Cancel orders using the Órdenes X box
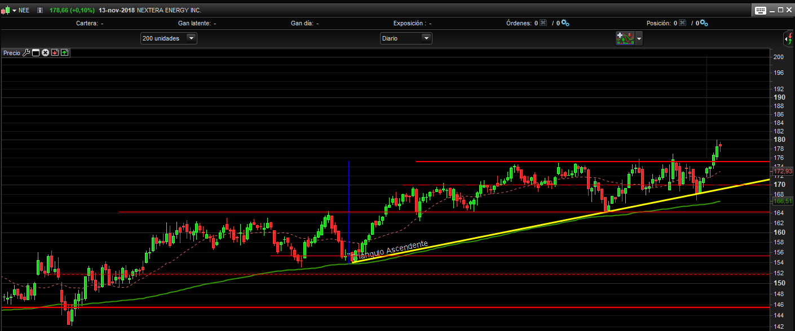This screenshot has height=331, width=795. pos(543,23)
